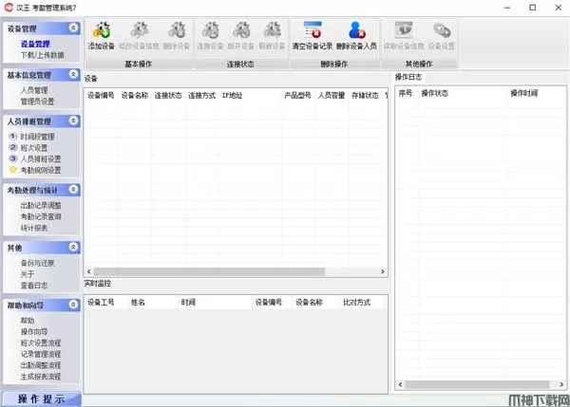Click device table horizontal scrollbar right arrow
570x407 pixels.
pyautogui.click(x=383, y=271)
